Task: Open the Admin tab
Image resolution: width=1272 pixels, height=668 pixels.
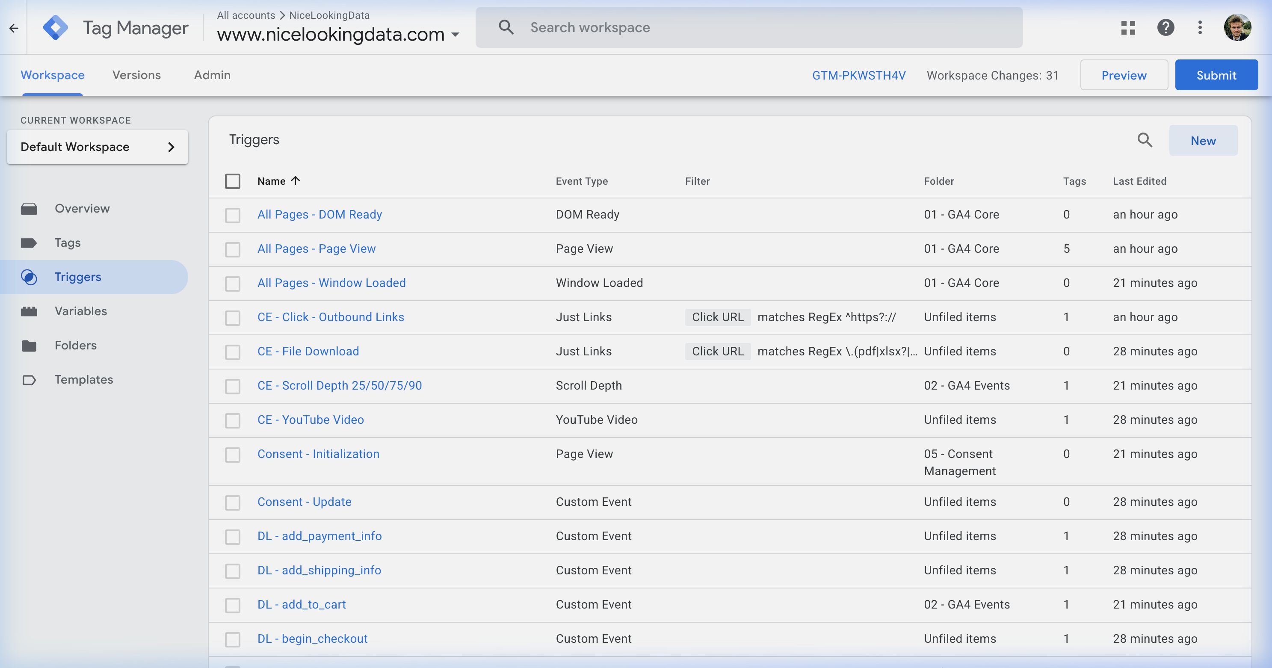Action: pyautogui.click(x=212, y=75)
